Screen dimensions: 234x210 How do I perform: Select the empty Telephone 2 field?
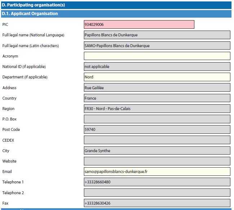click(157, 193)
